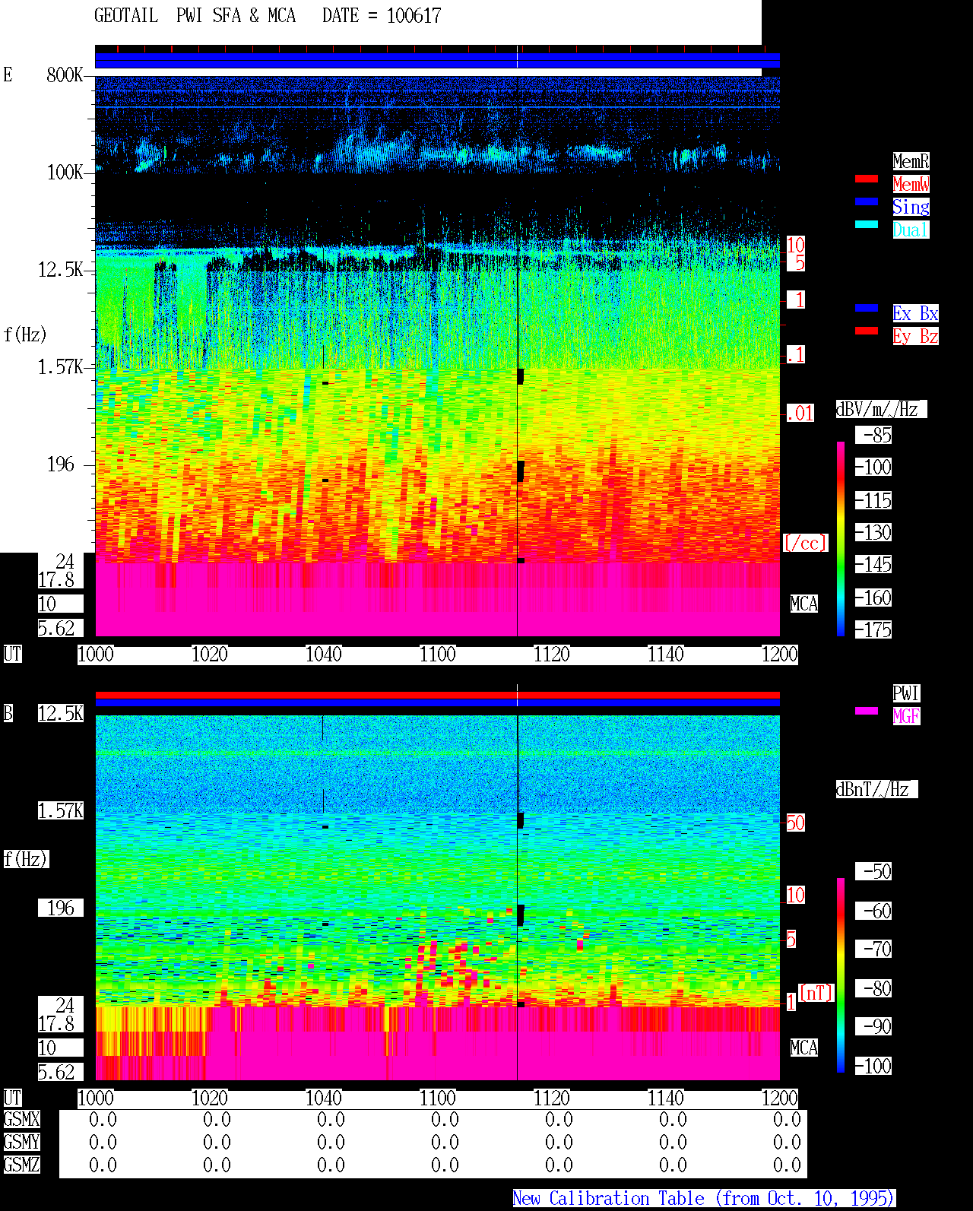973x1211 pixels.
Task: Click the dBnT/√Hz color scale bar
Action: tap(841, 975)
